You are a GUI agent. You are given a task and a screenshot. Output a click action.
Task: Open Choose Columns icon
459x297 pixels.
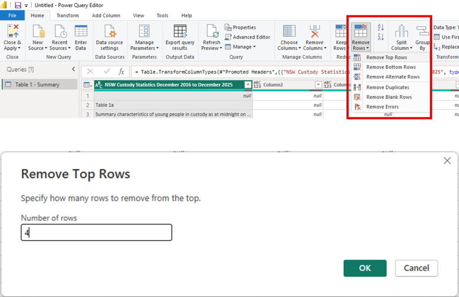[289, 32]
